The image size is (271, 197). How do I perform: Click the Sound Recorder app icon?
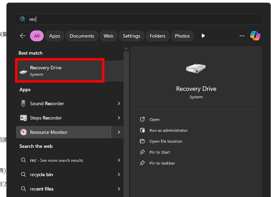[x=23, y=103]
